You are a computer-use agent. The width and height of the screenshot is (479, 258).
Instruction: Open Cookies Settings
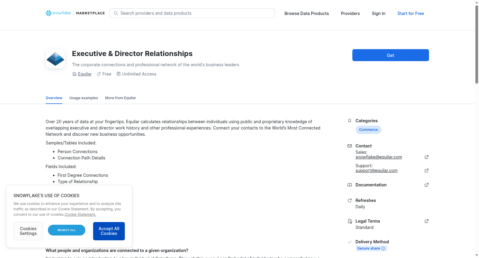[x=28, y=231]
